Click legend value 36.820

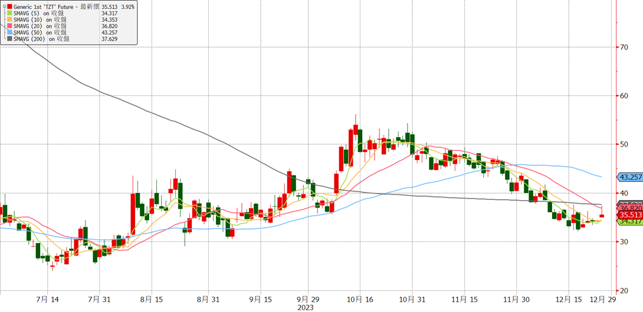(109, 26)
